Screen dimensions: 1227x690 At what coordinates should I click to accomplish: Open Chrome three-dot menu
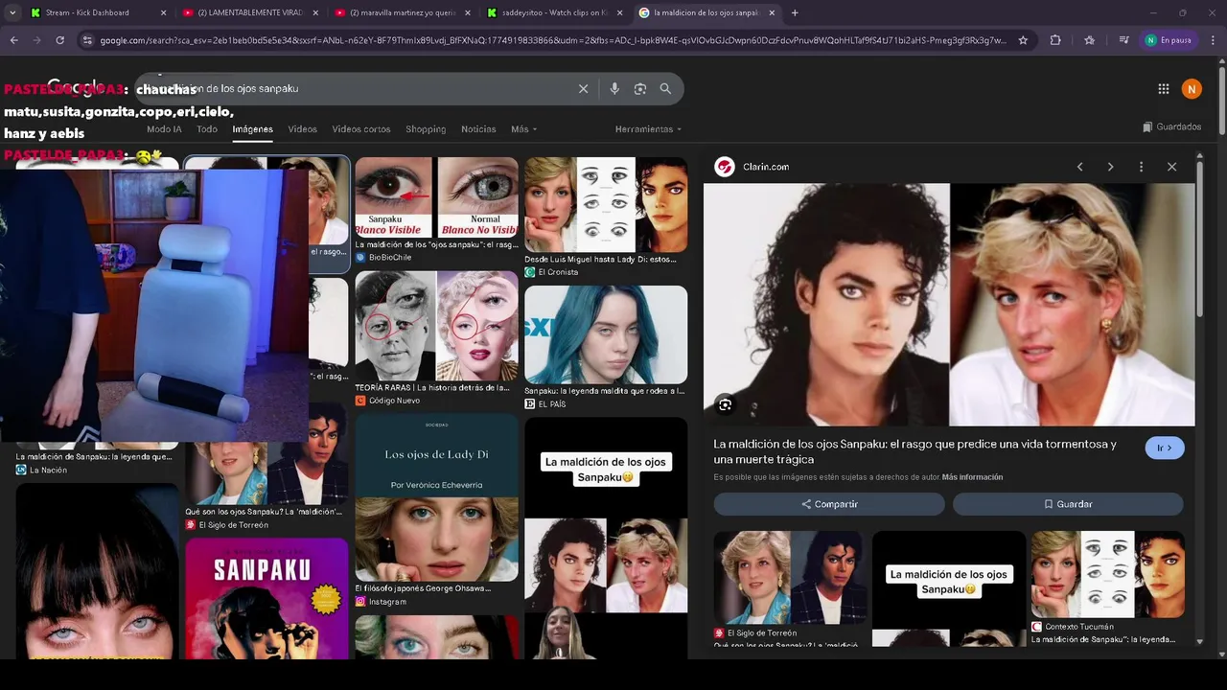(x=1212, y=40)
